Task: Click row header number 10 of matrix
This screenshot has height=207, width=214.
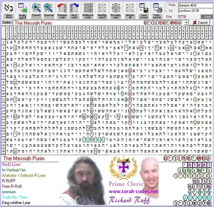Action: click(3, 94)
